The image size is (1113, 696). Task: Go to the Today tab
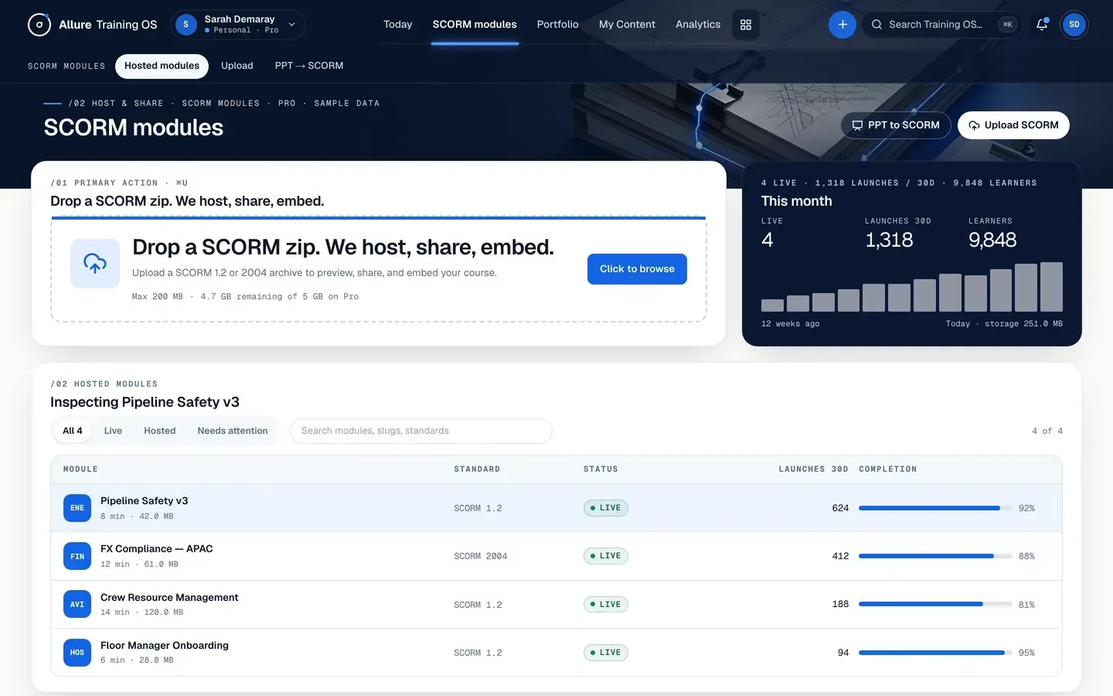398,25
